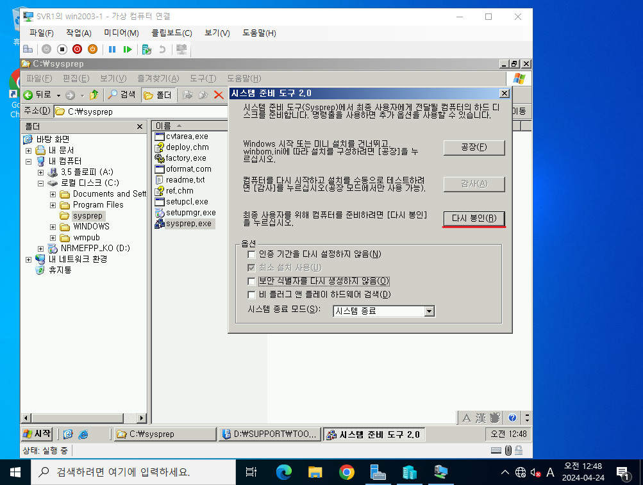Switch to C:\sysprep taskbar window button
Image resolution: width=643 pixels, height=485 pixels.
(x=165, y=434)
